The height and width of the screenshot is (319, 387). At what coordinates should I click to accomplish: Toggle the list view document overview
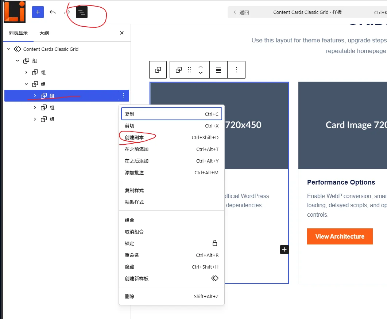click(x=82, y=12)
